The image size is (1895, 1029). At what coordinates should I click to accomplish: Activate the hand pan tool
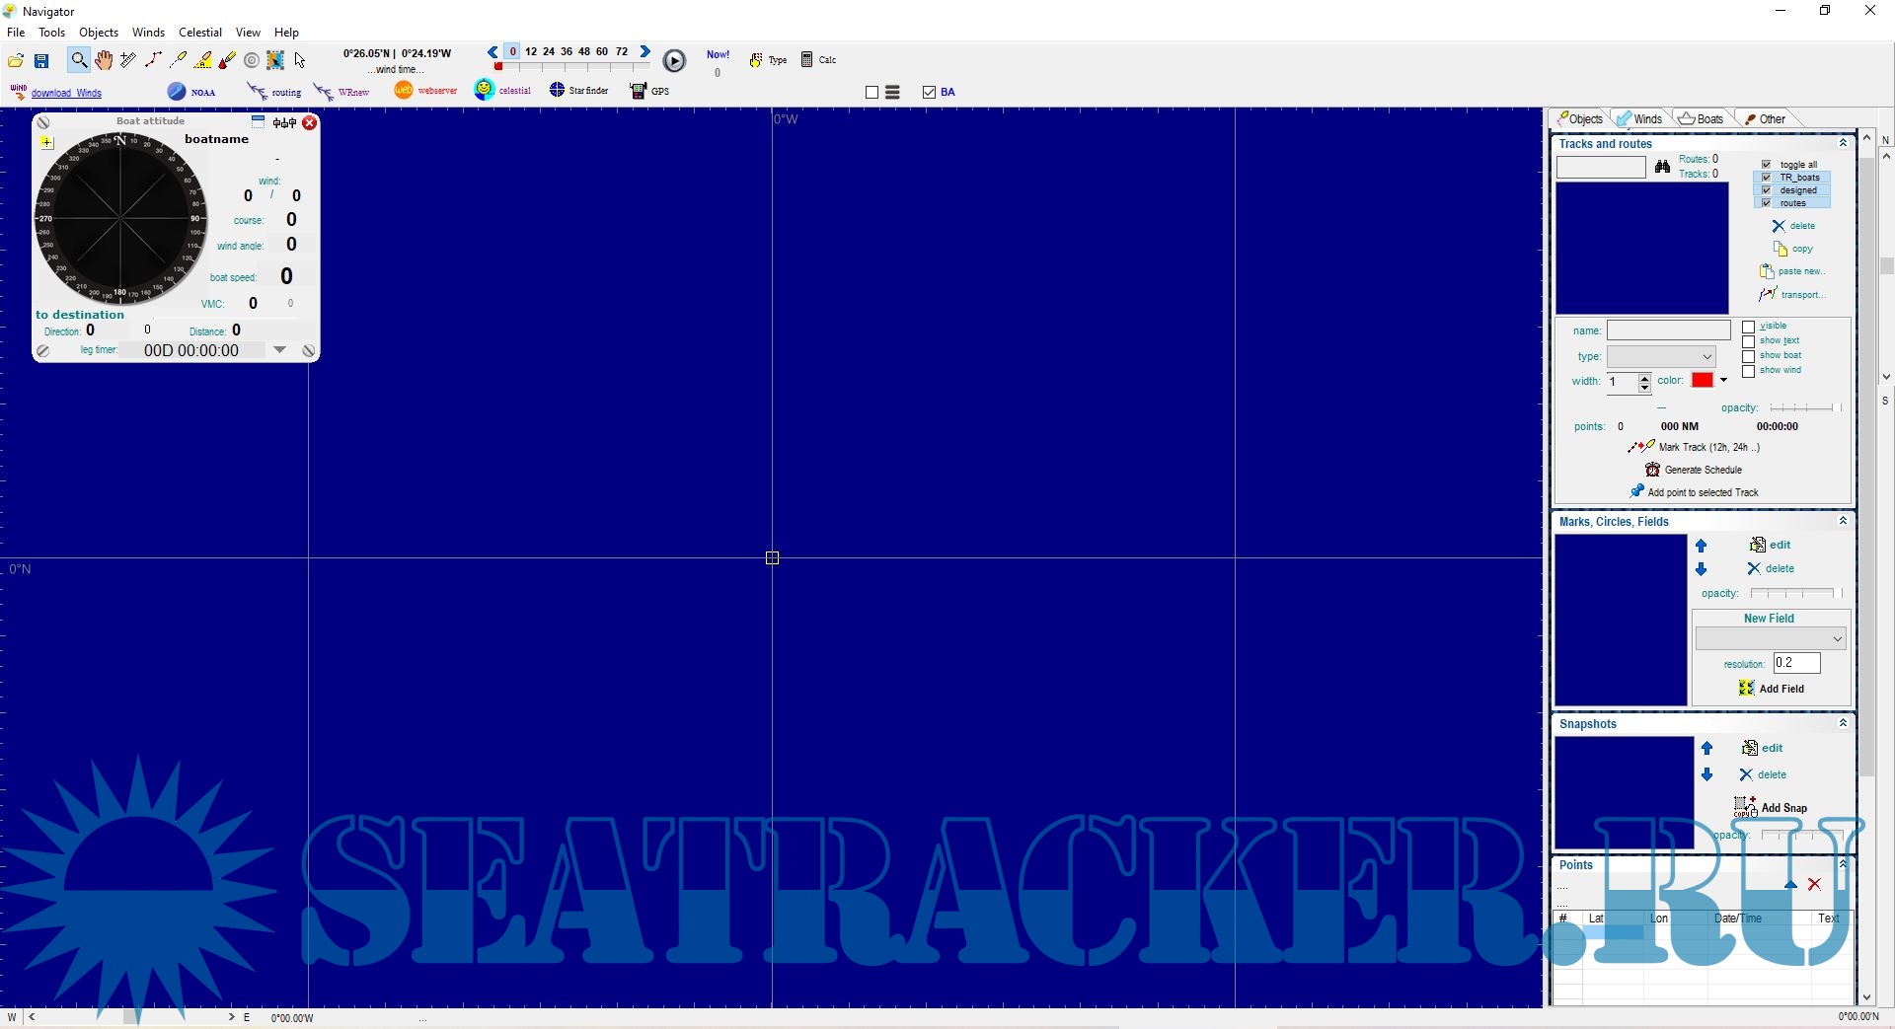104,60
